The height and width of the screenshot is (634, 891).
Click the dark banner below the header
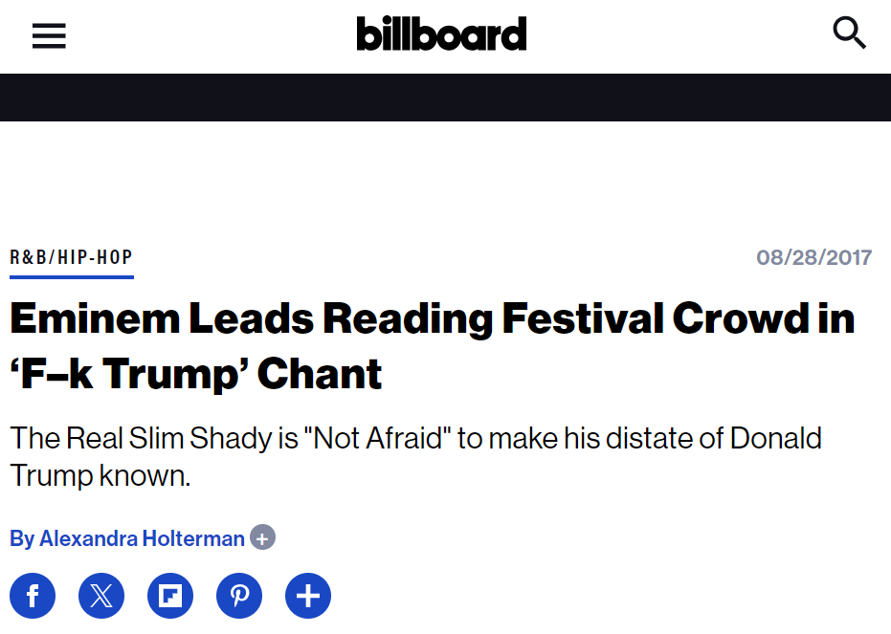point(445,98)
